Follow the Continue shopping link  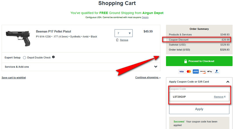(x=148, y=78)
